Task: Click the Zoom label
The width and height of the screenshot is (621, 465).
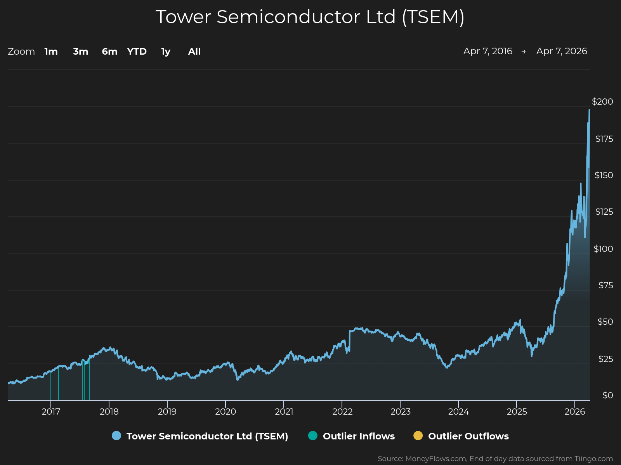Action: pos(21,52)
